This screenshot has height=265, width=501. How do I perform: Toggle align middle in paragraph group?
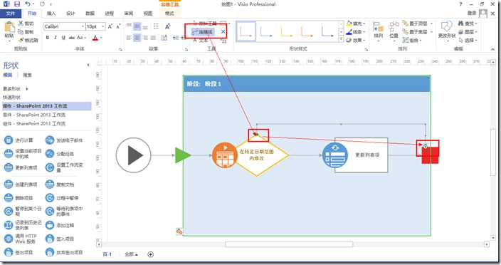[x=137, y=26]
